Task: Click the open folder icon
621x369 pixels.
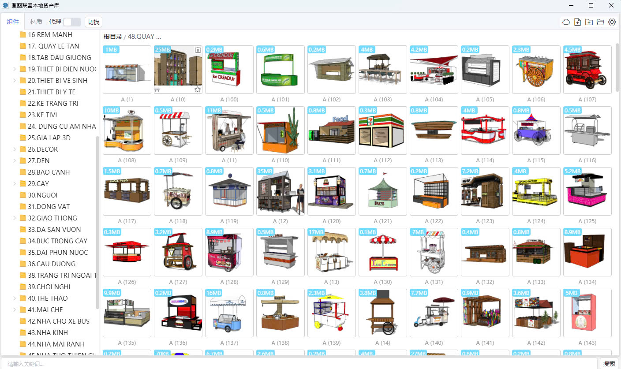Action: [x=600, y=22]
